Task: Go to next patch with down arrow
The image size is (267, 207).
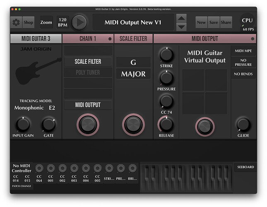Action: point(181,27)
